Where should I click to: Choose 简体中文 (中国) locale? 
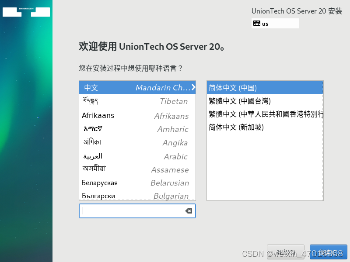pos(265,88)
